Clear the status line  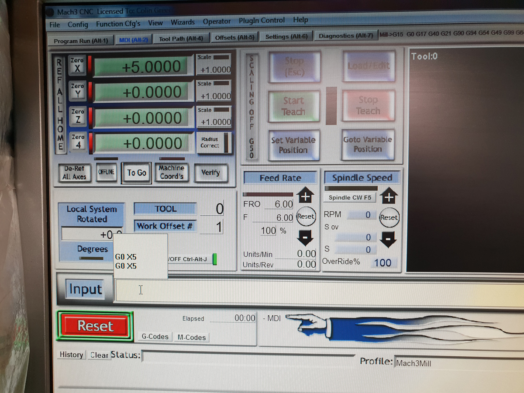pos(99,355)
